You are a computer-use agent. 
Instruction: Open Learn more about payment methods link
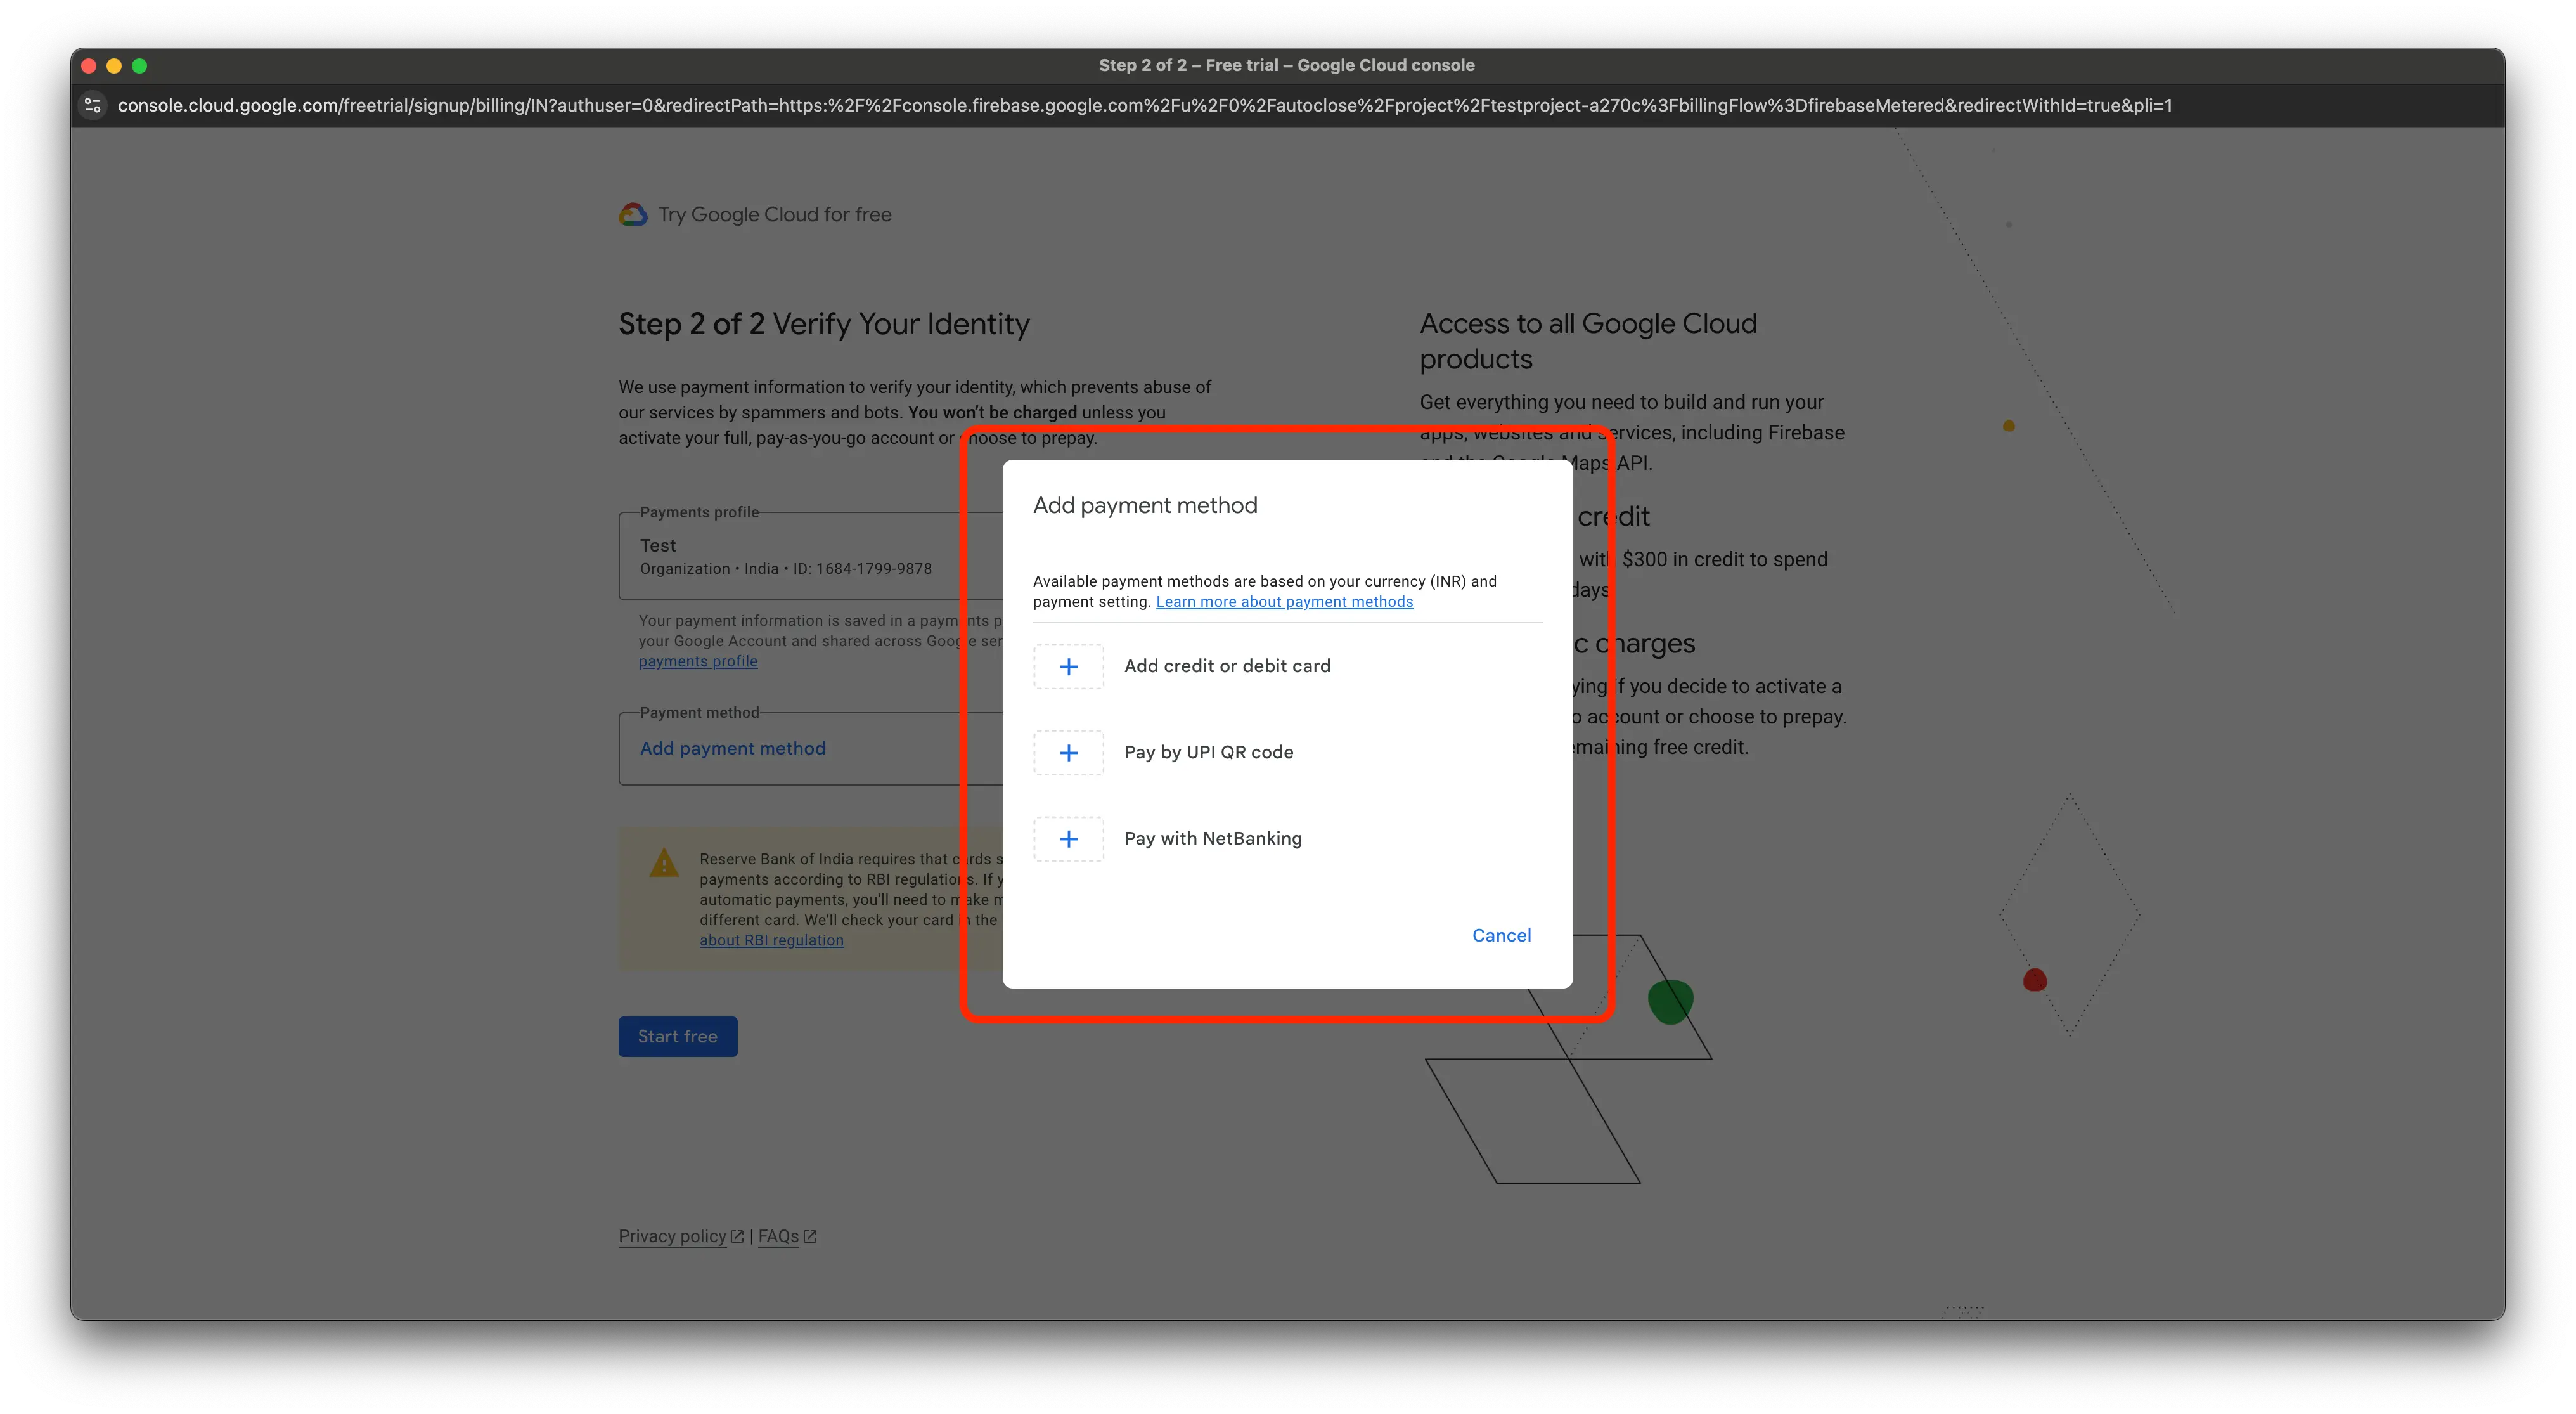pyautogui.click(x=1284, y=601)
